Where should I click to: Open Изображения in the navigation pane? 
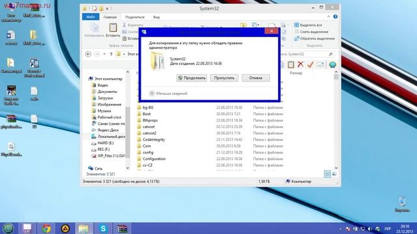click(x=106, y=104)
